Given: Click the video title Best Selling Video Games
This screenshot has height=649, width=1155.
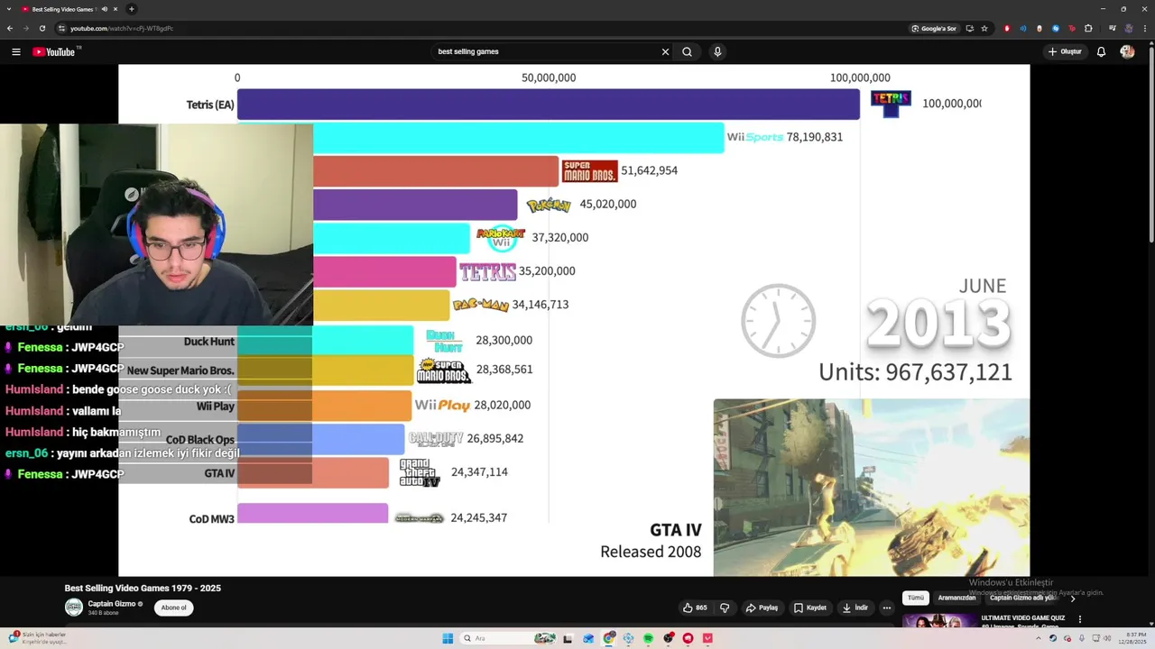Looking at the screenshot, I should click(143, 588).
